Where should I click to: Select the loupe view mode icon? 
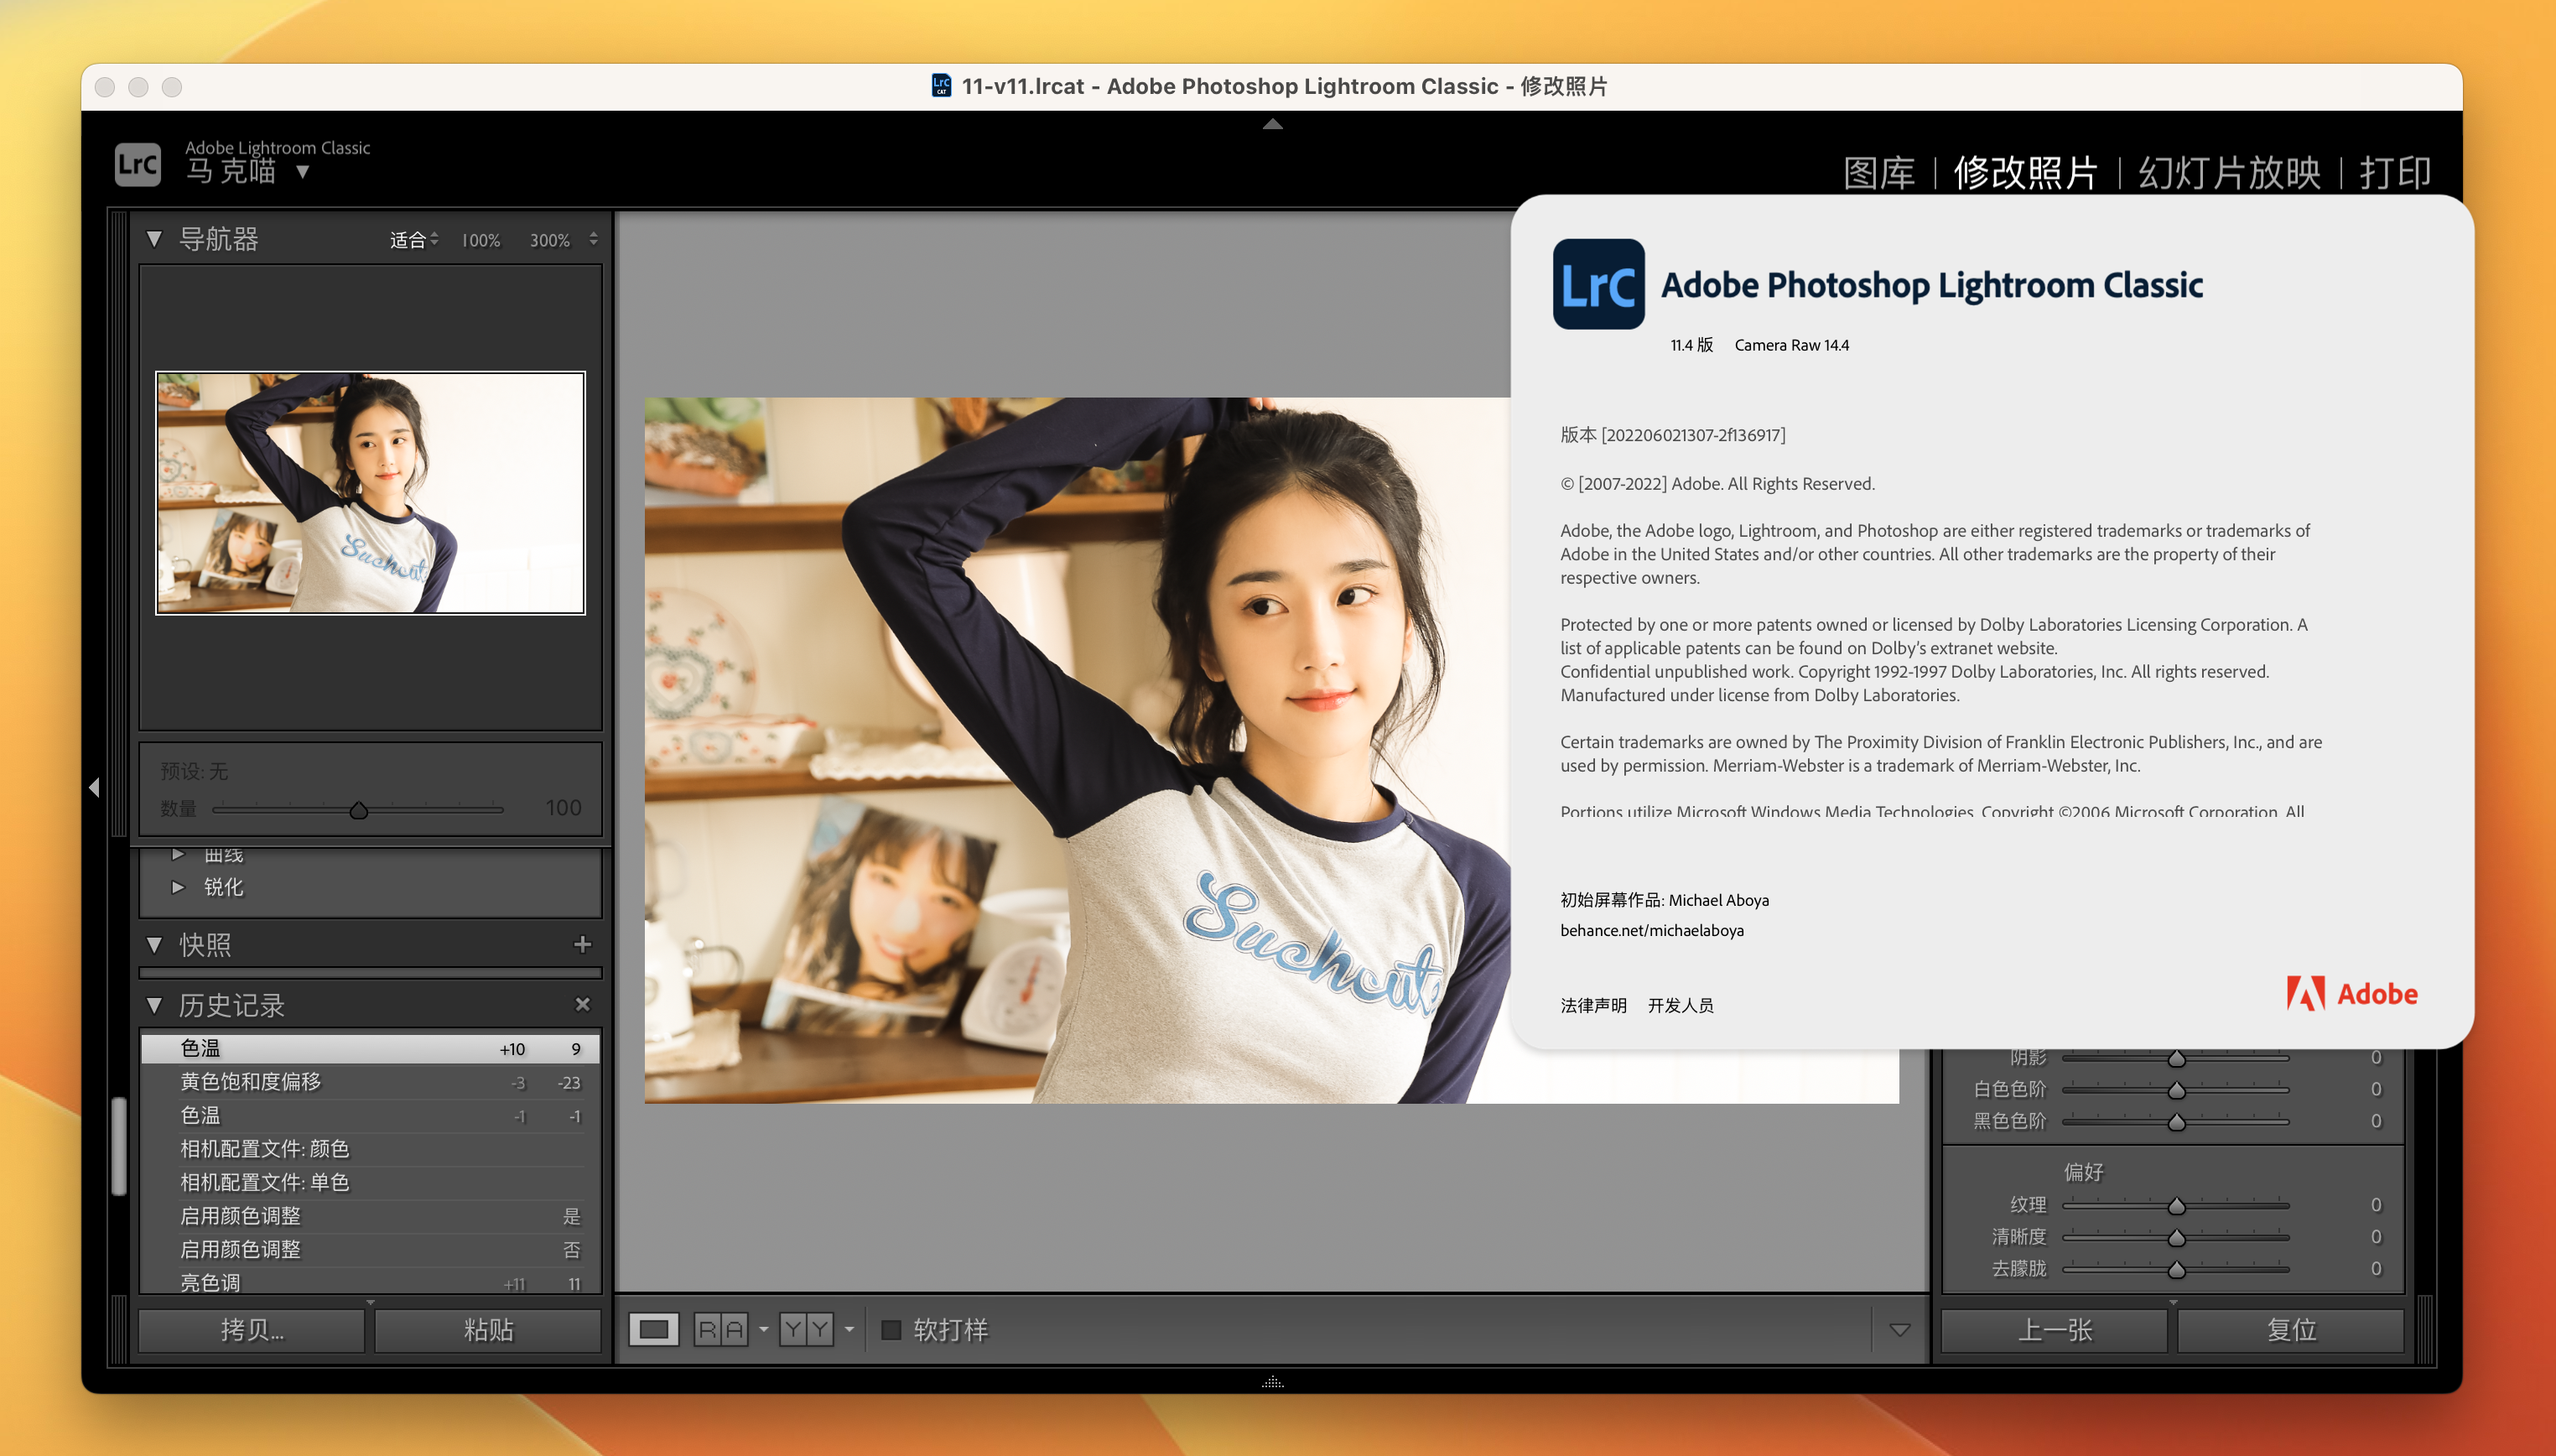652,1329
